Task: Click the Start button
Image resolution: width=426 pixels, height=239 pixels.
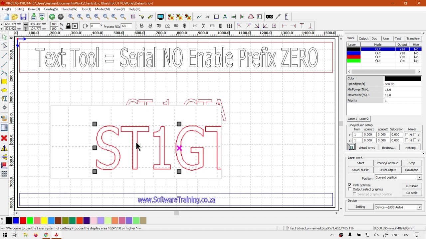Action: (x=360, y=163)
